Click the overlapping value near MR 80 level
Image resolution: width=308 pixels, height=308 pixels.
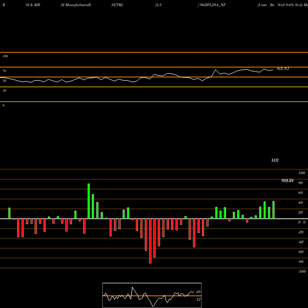(x=287, y=180)
